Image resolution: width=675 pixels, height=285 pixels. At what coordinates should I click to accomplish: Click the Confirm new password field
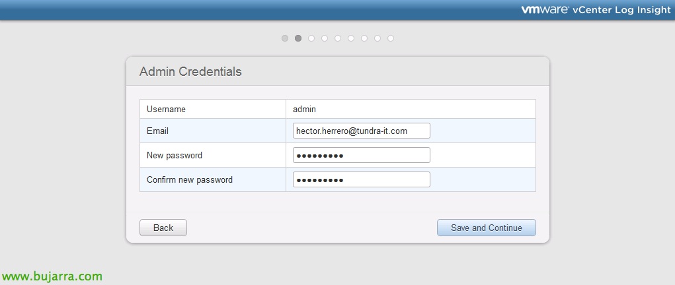pyautogui.click(x=361, y=179)
